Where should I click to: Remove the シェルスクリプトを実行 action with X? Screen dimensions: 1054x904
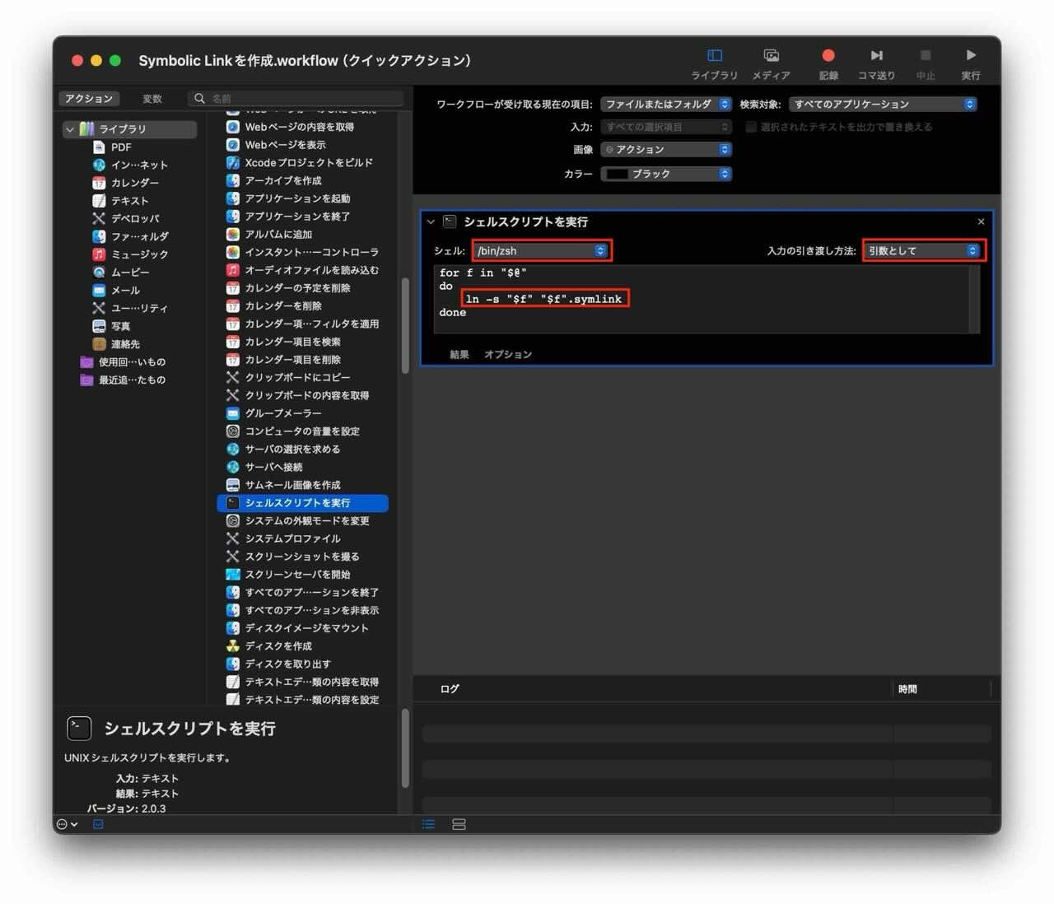click(981, 222)
